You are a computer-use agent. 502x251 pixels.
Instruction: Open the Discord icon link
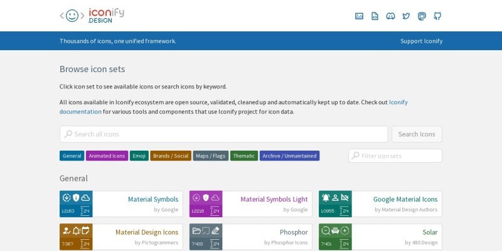coord(390,16)
